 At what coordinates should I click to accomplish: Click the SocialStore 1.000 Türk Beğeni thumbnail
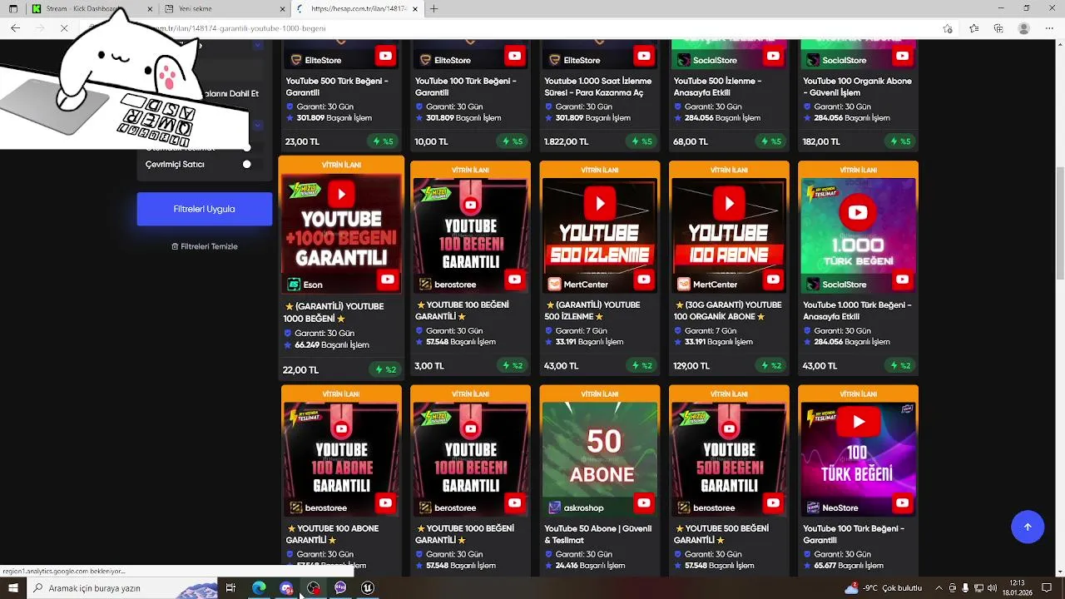tap(858, 235)
